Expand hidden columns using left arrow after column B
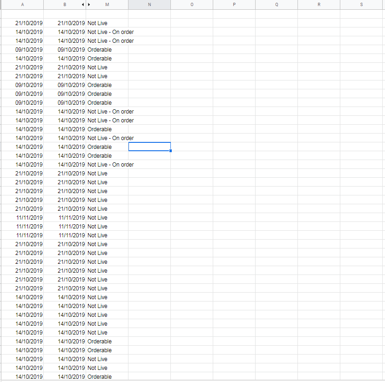 click(x=82, y=4)
